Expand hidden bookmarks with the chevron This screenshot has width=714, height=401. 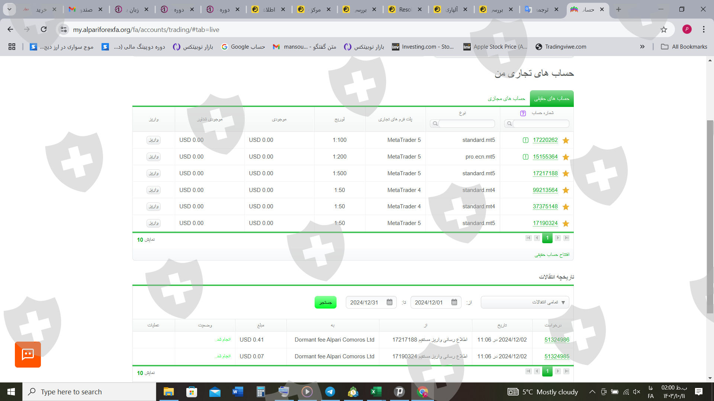tap(642, 47)
